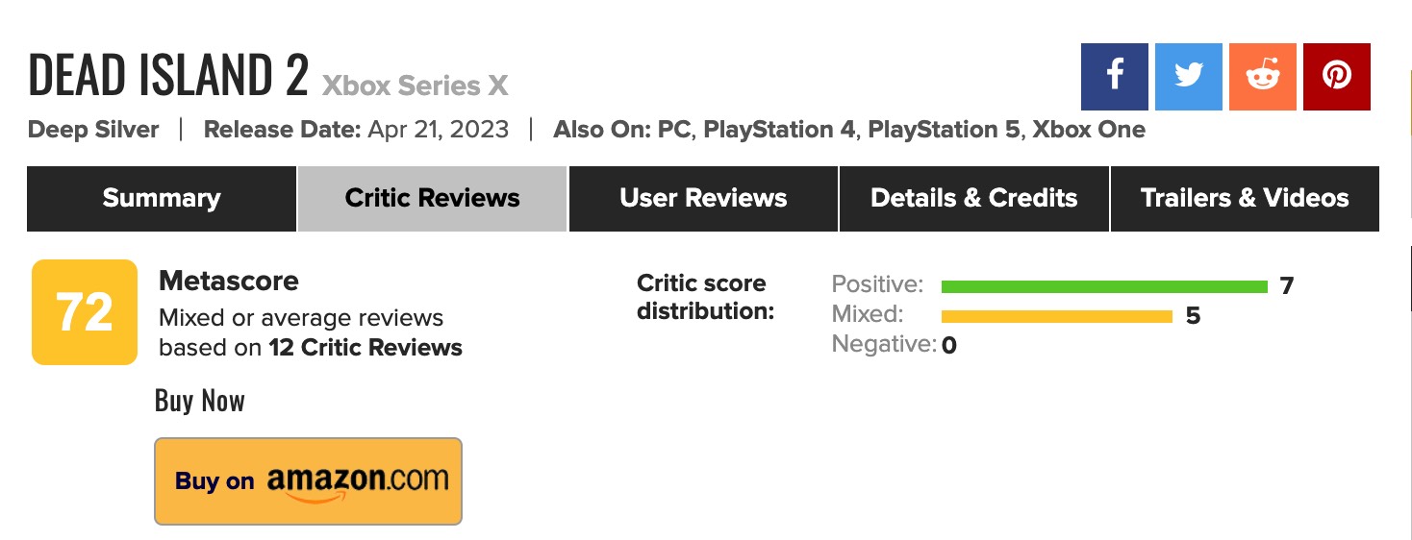Click the yellow Mixed score bar

1056,316
